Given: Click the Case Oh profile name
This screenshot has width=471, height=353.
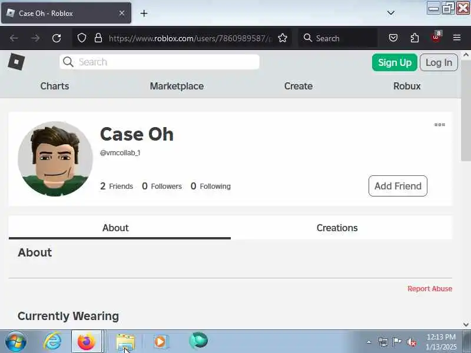Looking at the screenshot, I should click(x=137, y=134).
